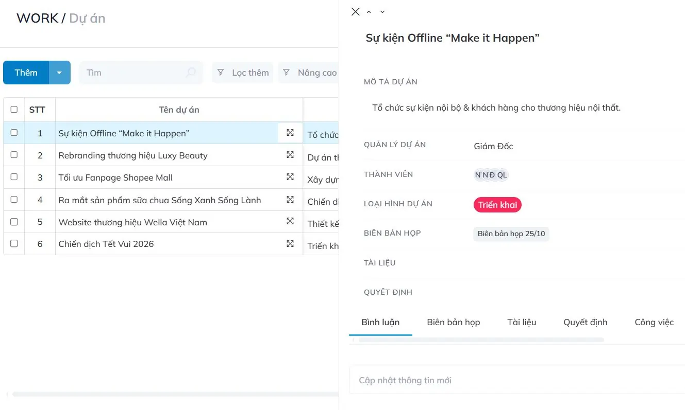Tick the checkbox for row 5
The image size is (685, 410).
click(14, 222)
